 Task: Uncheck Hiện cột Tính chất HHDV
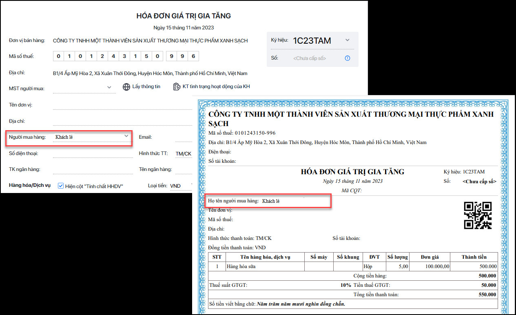click(x=61, y=185)
